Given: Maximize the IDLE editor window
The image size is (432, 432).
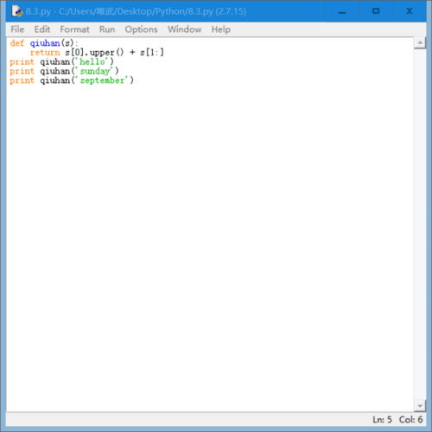Looking at the screenshot, I should coord(376,11).
